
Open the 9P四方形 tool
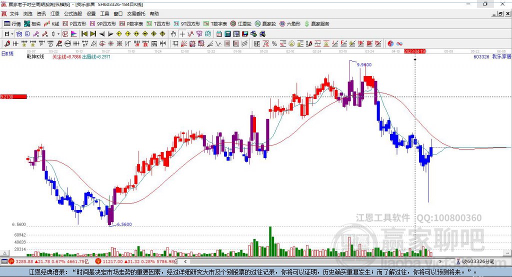pos(102,24)
